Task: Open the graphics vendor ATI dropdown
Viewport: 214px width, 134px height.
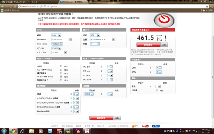Action: click(95, 35)
